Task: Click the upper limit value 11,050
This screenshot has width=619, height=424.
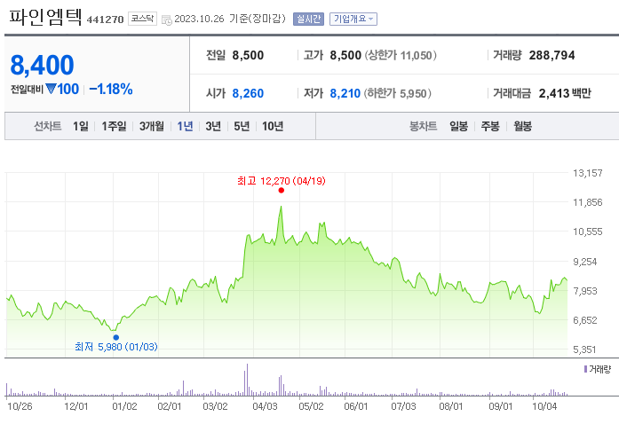Action: [417, 56]
